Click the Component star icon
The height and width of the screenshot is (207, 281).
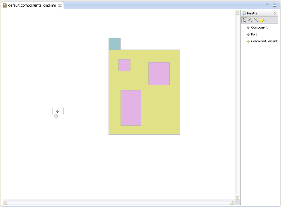tap(248, 28)
